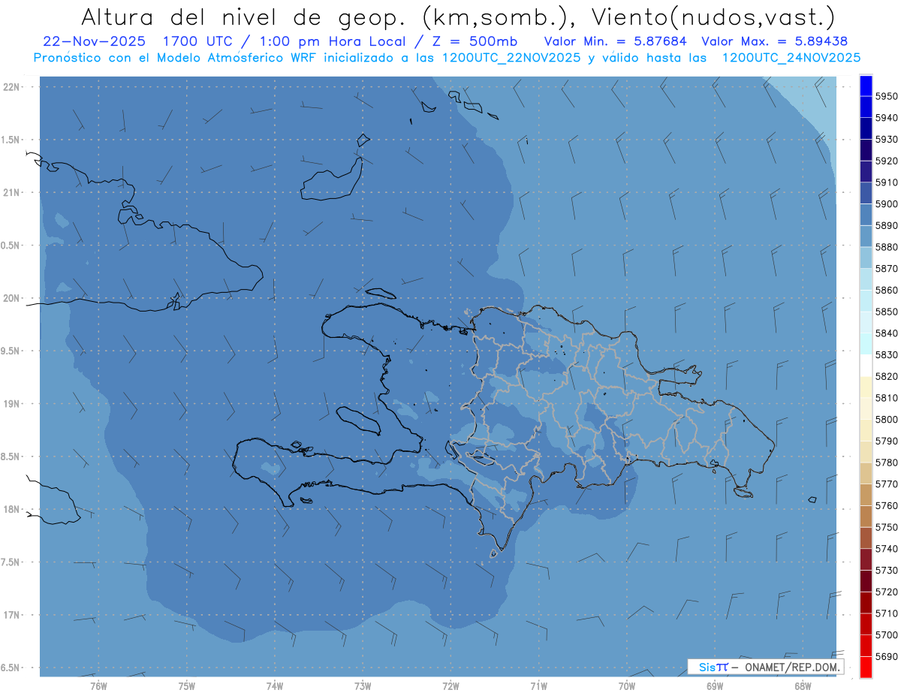Click the '1200UTC_24NOV2025' valid-until timestamp
The image size is (901, 696).
(x=791, y=57)
